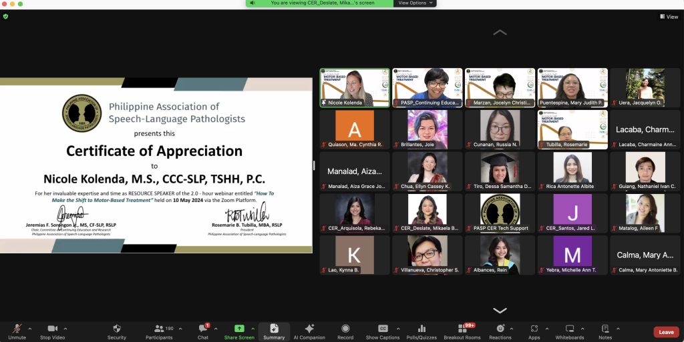Select the PASP_Continuing Education video tile
Image resolution: width=684 pixels, height=342 pixels.
click(427, 87)
